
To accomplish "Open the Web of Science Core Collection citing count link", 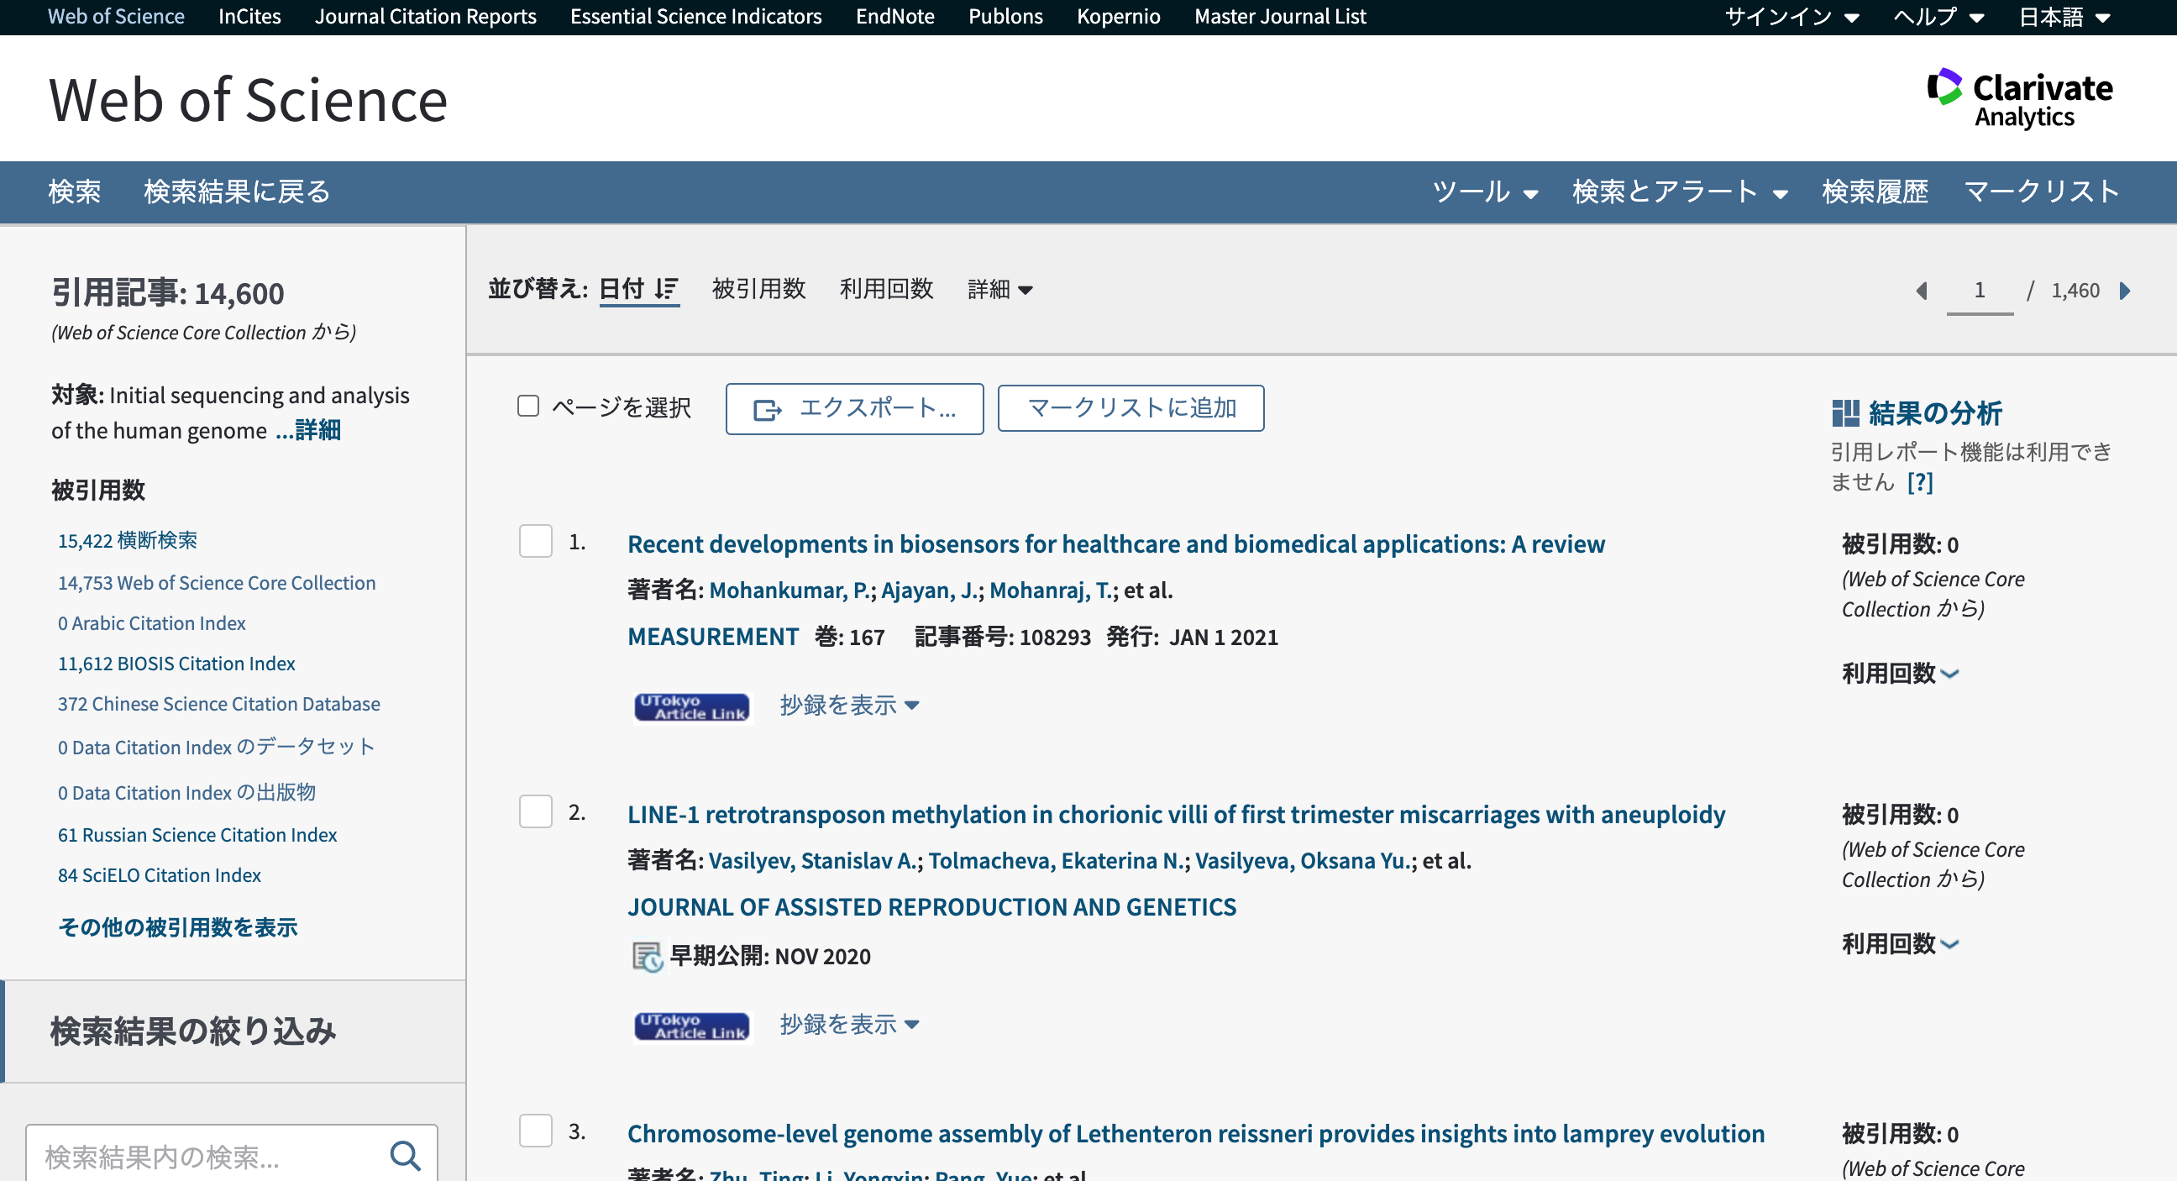I will 217,582.
